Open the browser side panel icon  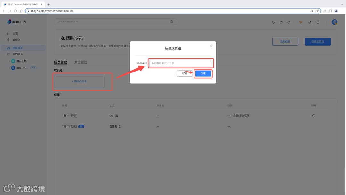click(330, 11)
